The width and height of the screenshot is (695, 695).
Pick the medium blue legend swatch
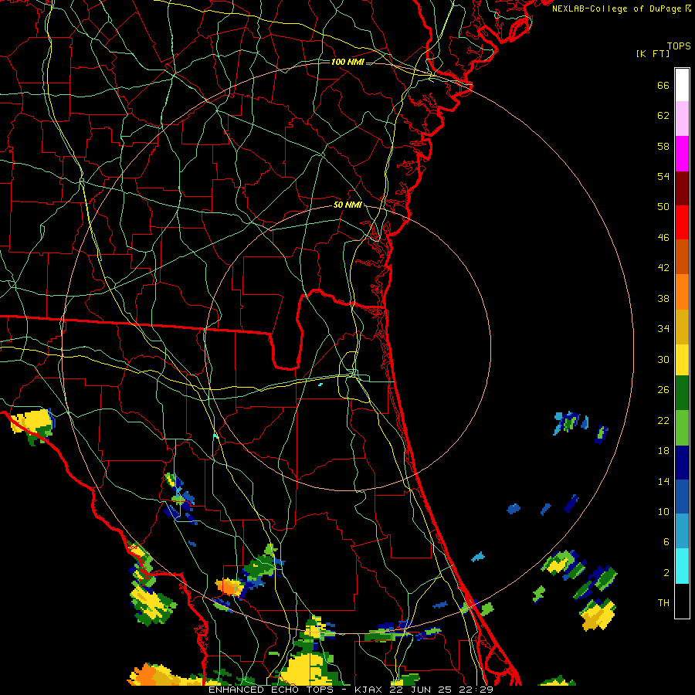(x=682, y=497)
